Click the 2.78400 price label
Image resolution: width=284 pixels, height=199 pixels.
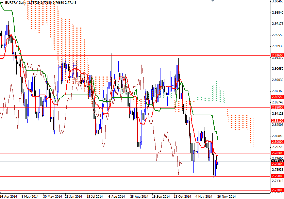[x=277, y=153]
